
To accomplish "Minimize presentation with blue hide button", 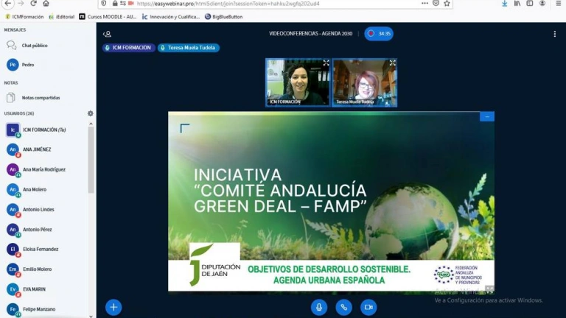I will click(486, 116).
